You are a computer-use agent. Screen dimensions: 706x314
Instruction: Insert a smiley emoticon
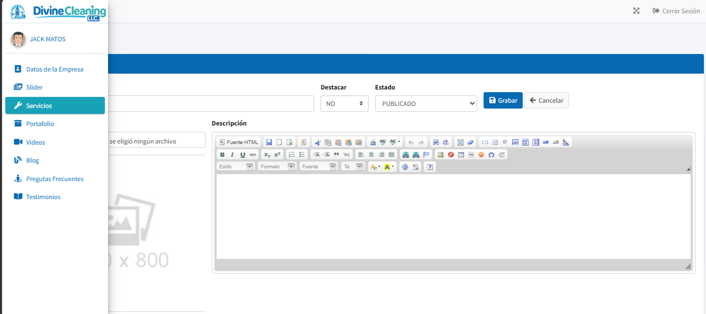[x=481, y=155]
